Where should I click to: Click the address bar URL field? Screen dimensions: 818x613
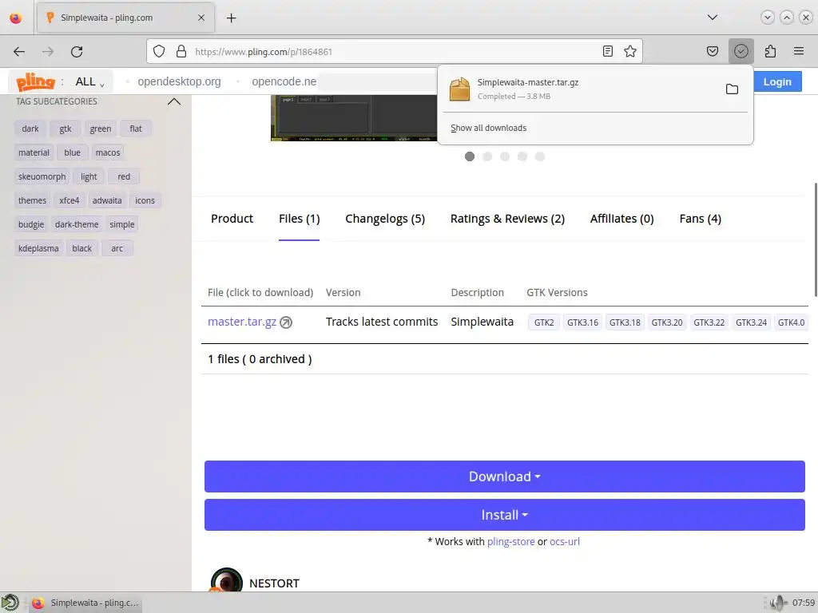point(395,51)
